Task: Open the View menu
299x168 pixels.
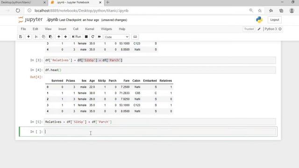Action: (48, 29)
